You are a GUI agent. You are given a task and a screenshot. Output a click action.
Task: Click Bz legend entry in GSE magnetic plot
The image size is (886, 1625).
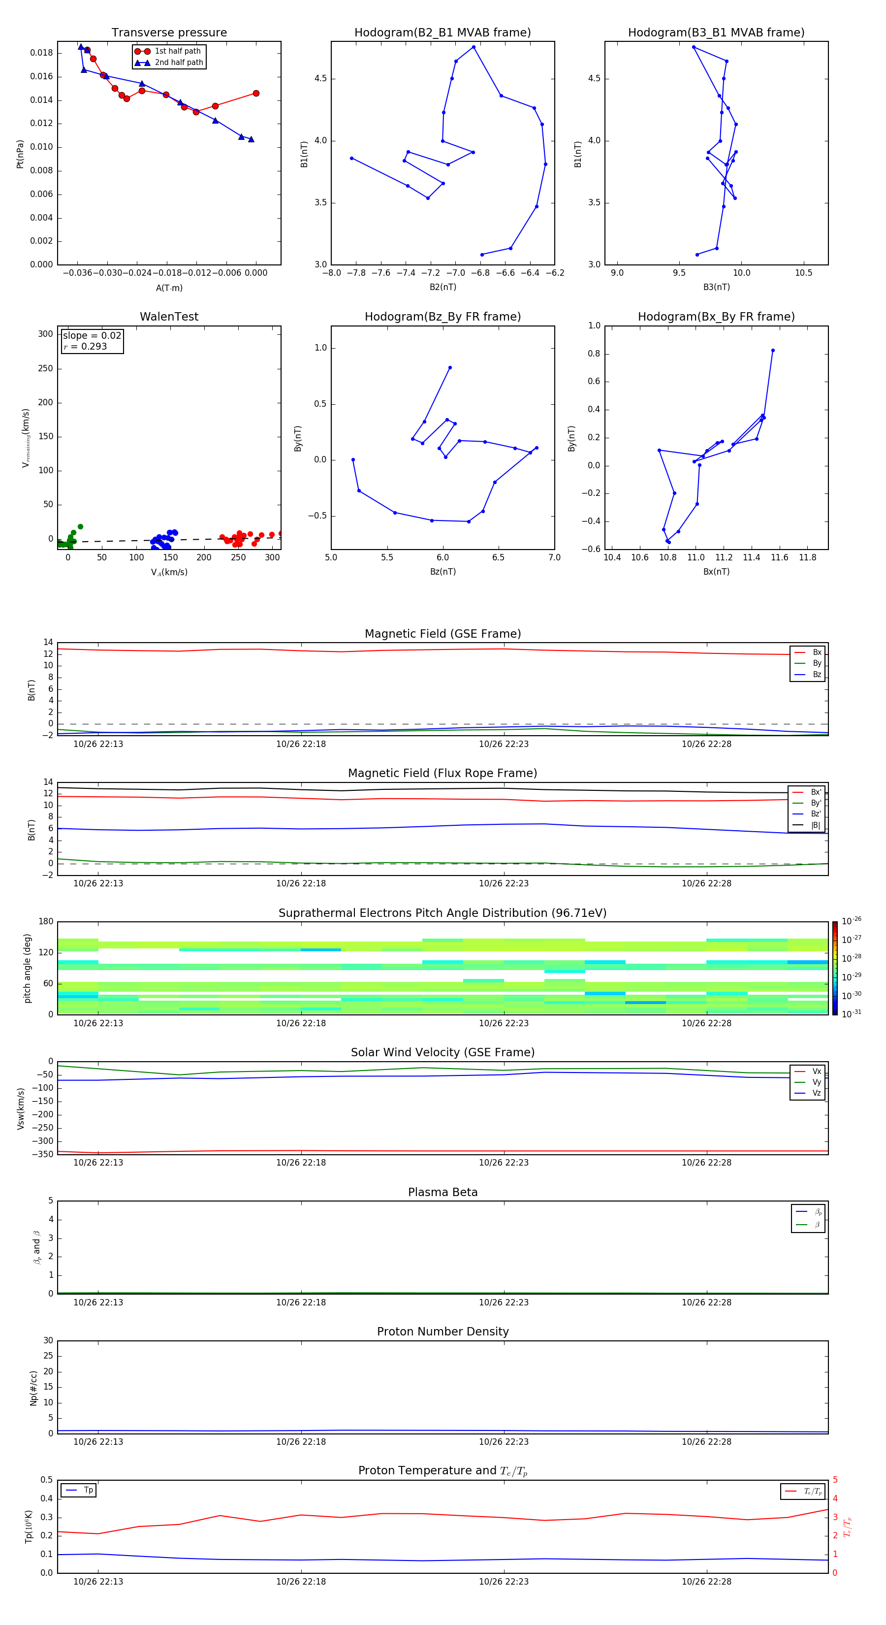[x=808, y=674]
